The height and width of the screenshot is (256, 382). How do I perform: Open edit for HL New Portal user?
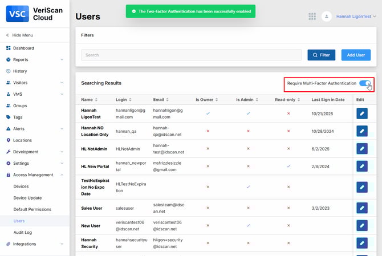(x=361, y=166)
